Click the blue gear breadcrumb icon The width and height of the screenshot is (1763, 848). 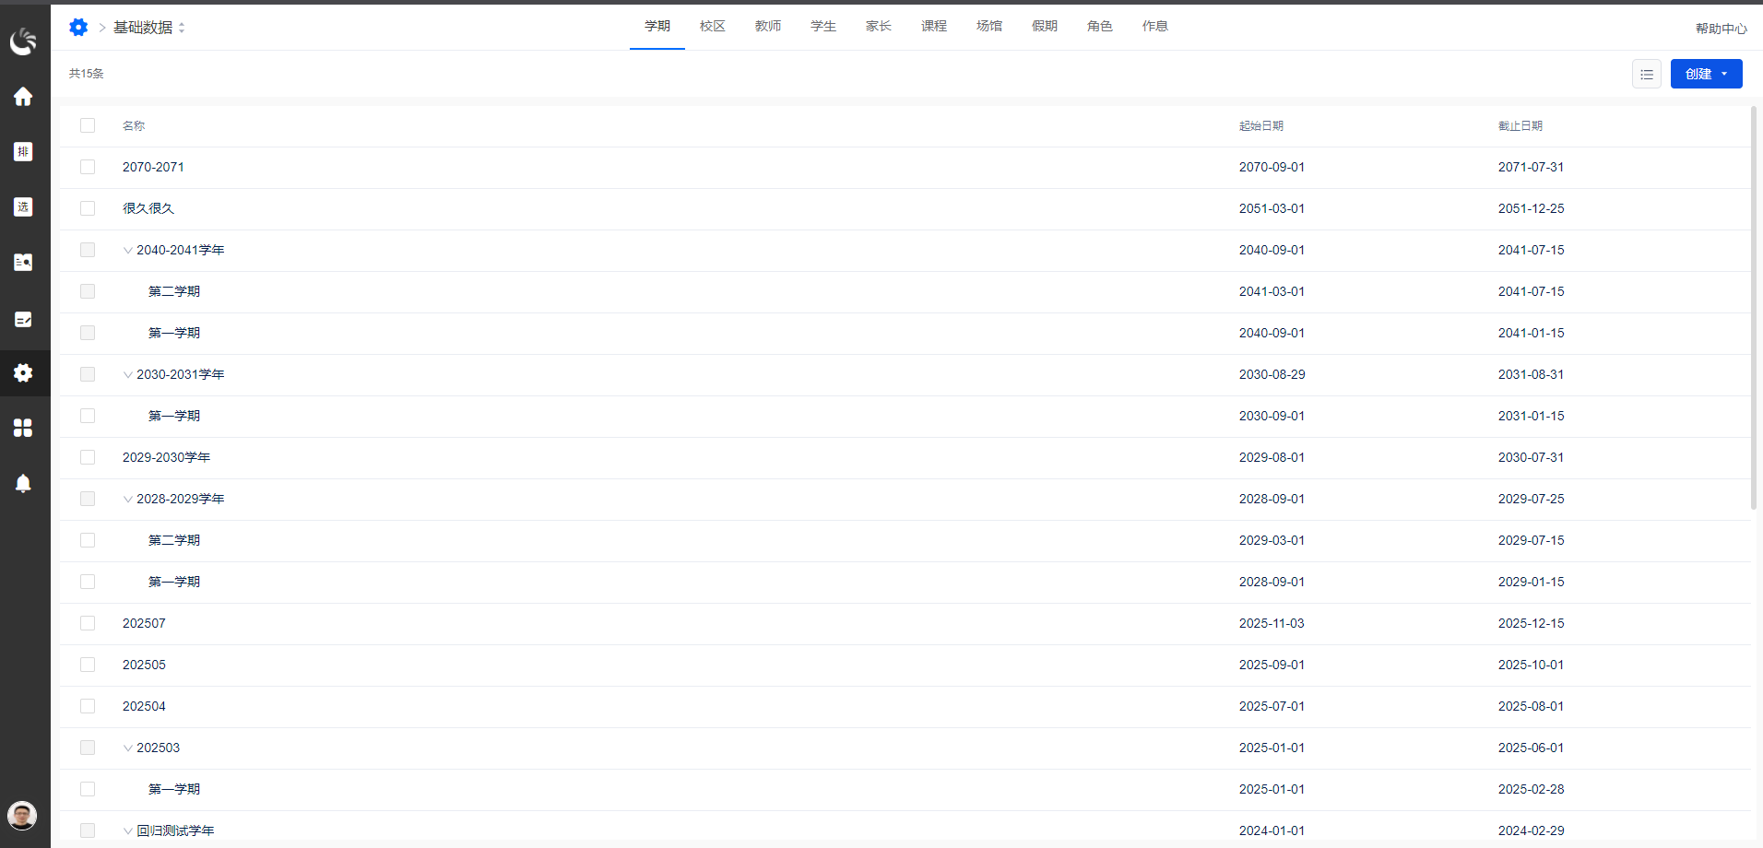78,28
